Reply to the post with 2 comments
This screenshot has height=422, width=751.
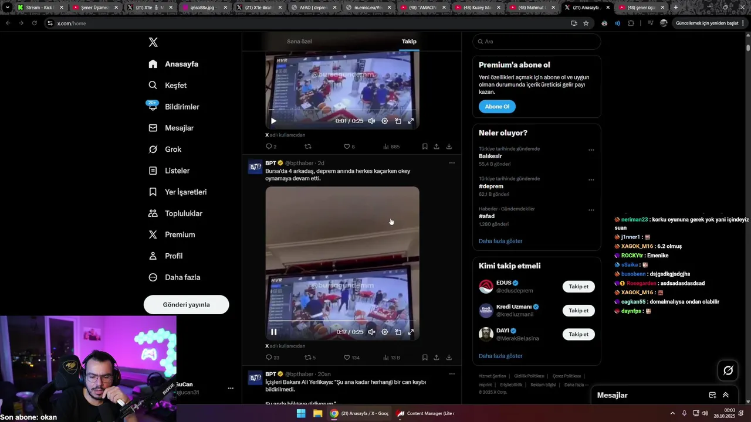[271, 147]
